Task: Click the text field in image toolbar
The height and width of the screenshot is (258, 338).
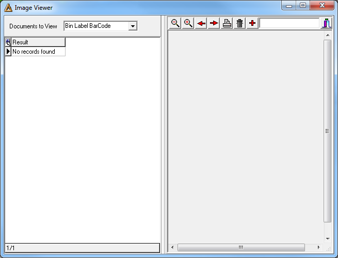Action: (x=289, y=23)
